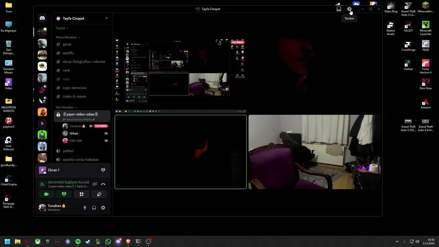439x247 pixels.
Task: Show hidden system tray icons chevron
Action: coord(397,242)
